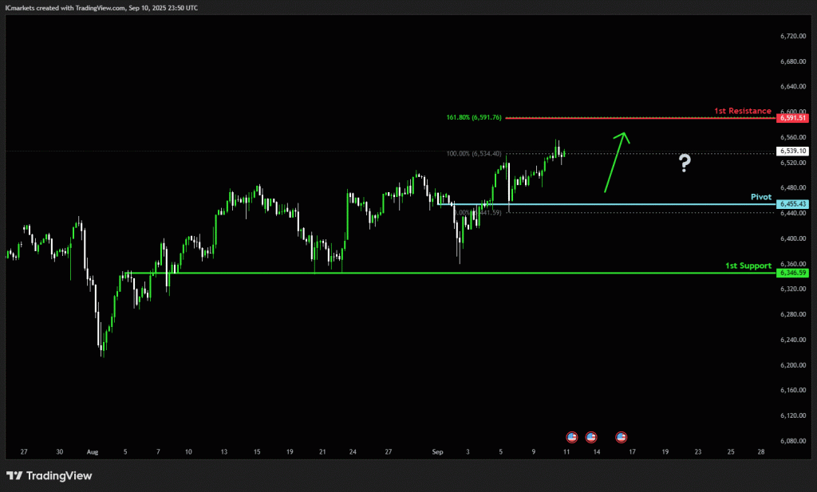Select the blue Pivot horizontal line
Image resolution: width=817 pixels, height=492 pixels.
(607, 204)
